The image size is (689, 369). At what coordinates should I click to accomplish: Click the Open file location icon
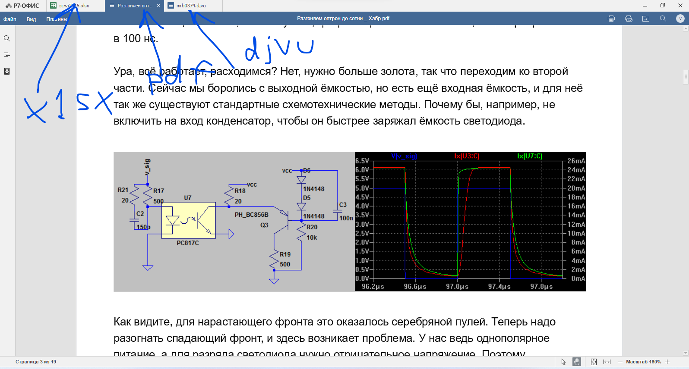[x=646, y=19]
